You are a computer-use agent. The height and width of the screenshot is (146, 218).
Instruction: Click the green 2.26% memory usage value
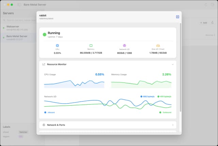(167, 74)
